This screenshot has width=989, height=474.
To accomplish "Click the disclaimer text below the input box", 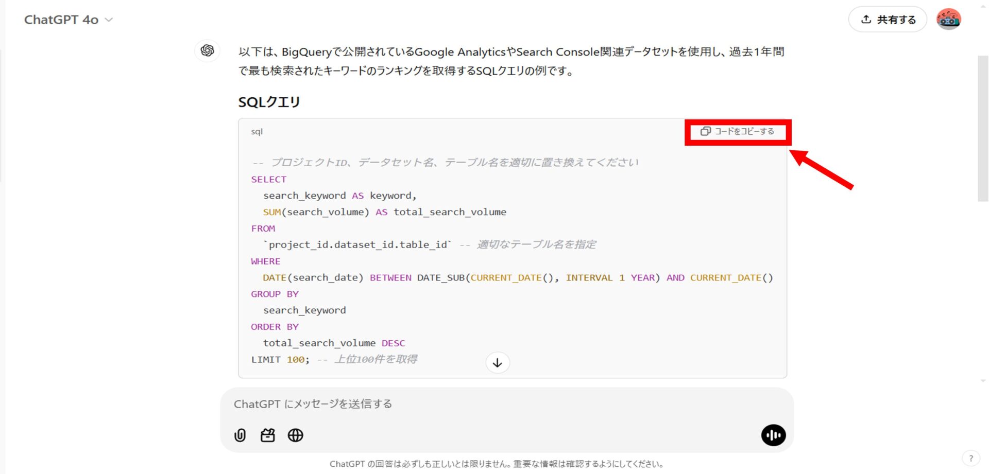I will pos(497,464).
